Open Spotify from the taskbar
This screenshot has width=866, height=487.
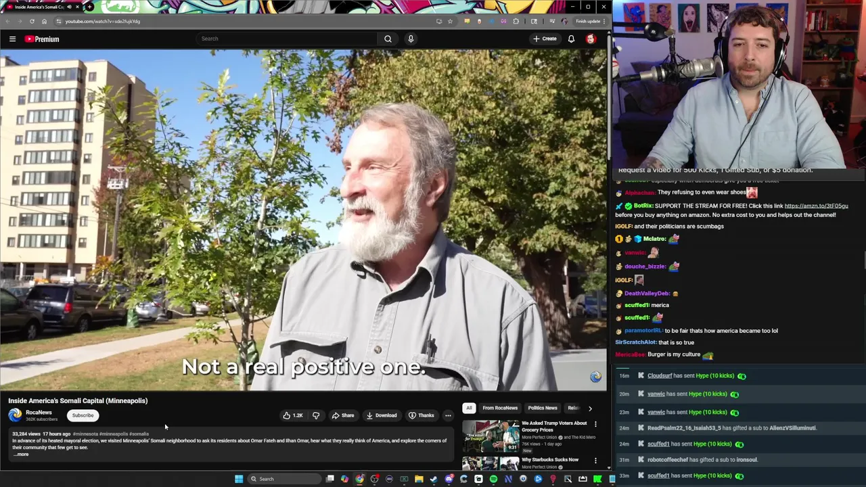[x=493, y=479]
